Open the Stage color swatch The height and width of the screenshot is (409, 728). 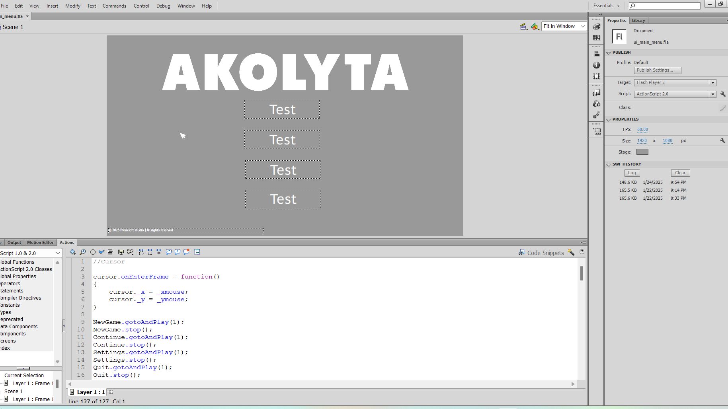pos(642,152)
